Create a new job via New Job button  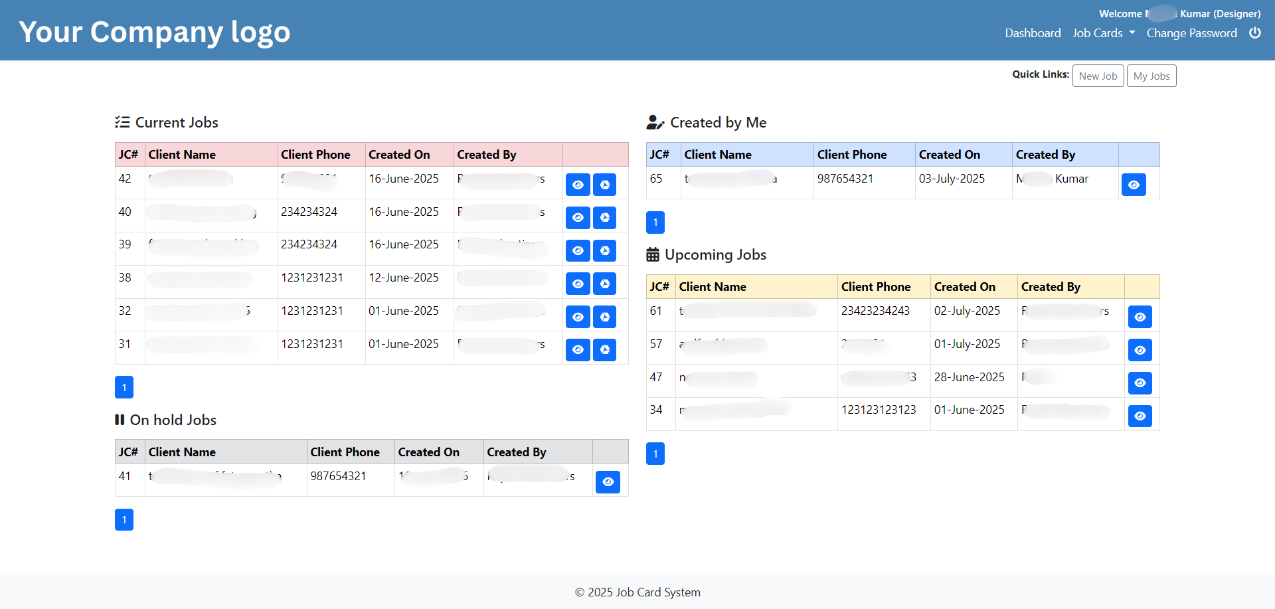coord(1098,76)
